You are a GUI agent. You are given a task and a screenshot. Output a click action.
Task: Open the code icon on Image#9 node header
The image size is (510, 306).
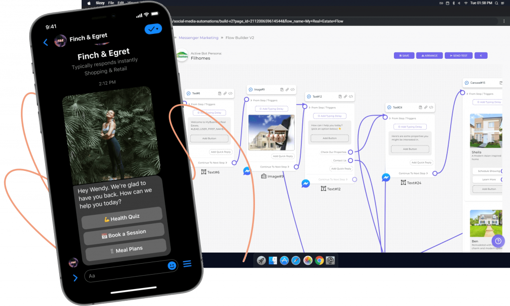(292, 90)
